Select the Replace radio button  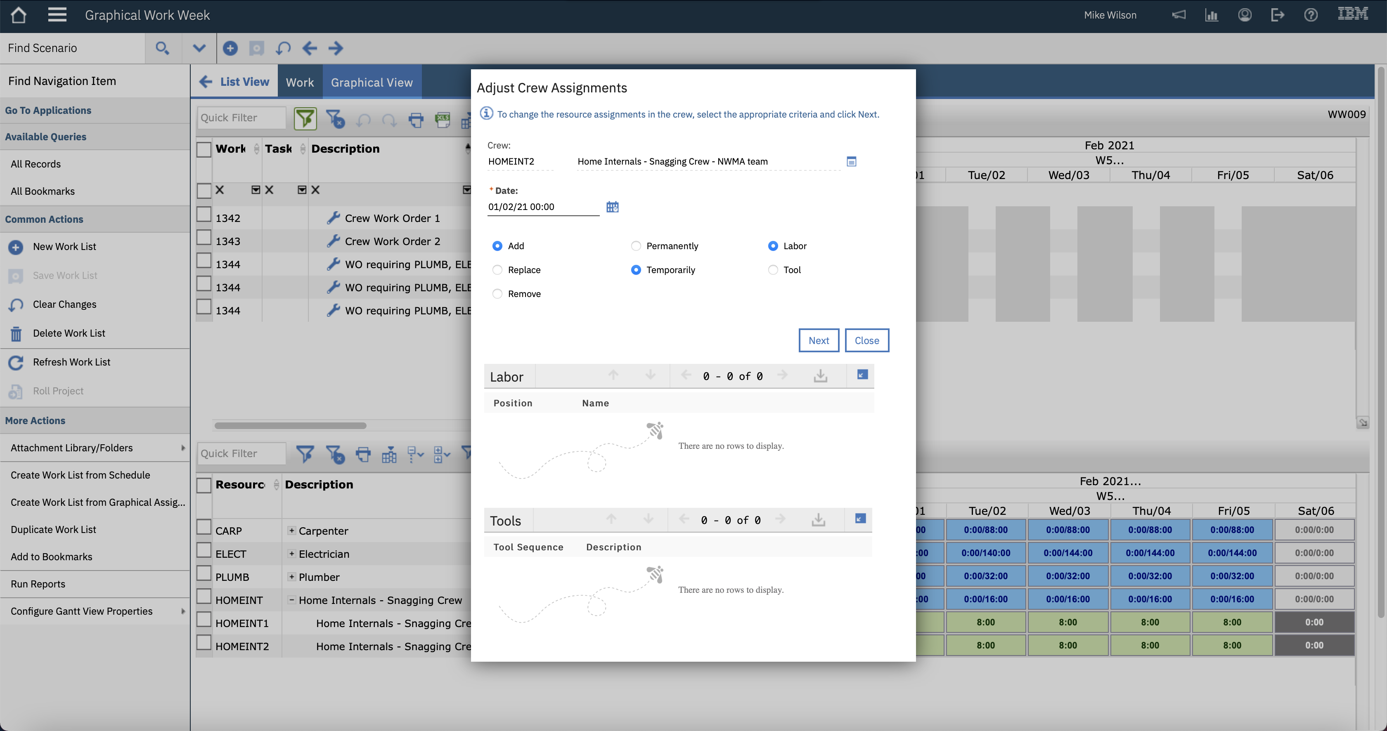[x=497, y=270]
